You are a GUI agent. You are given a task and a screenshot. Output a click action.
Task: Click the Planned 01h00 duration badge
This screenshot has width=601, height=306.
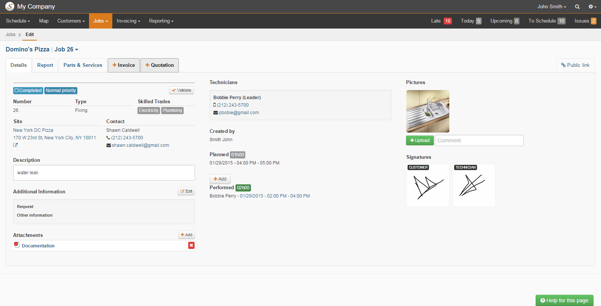(238, 155)
